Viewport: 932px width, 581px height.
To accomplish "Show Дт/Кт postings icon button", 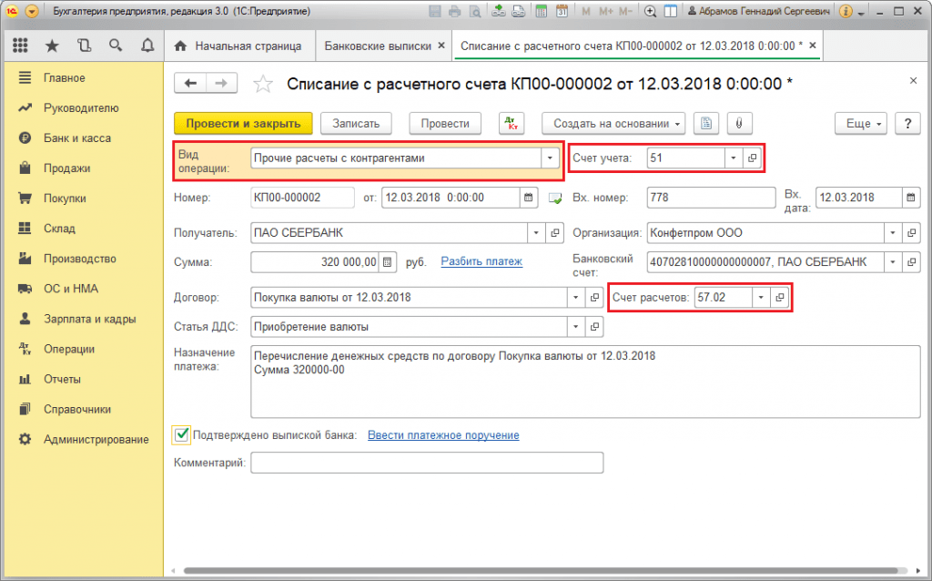I will [x=512, y=124].
